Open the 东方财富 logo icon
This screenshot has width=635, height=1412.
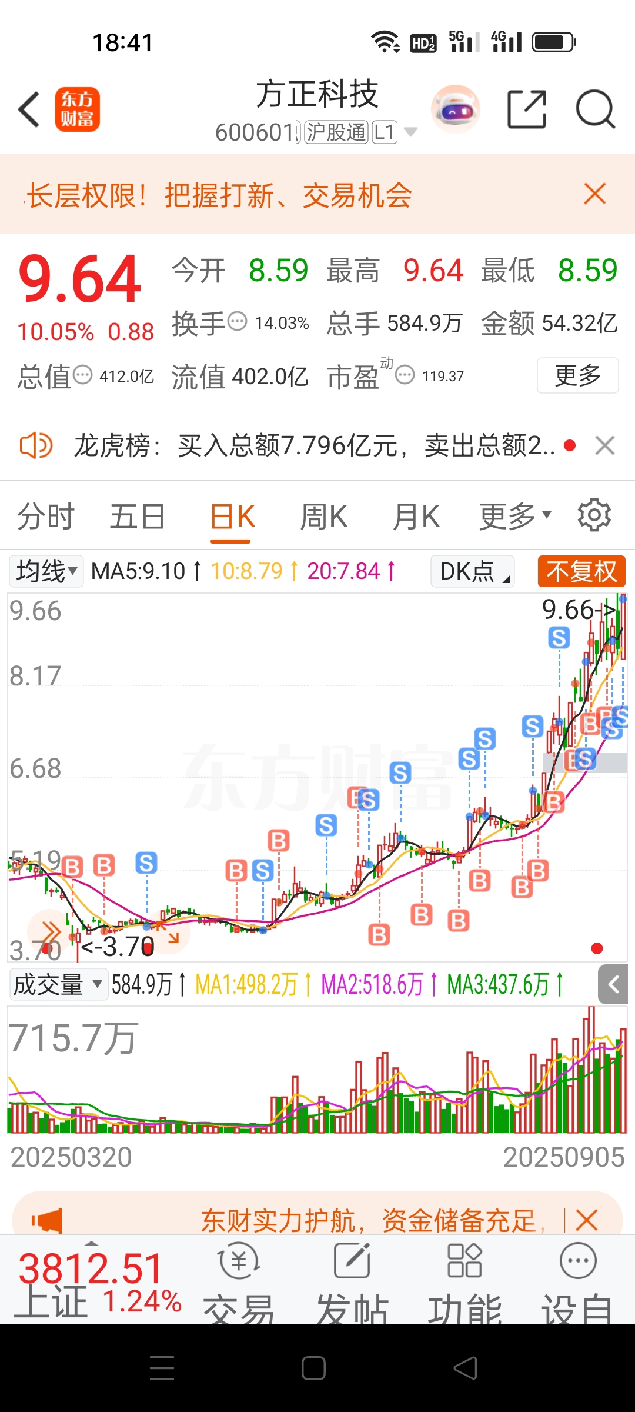[78, 109]
